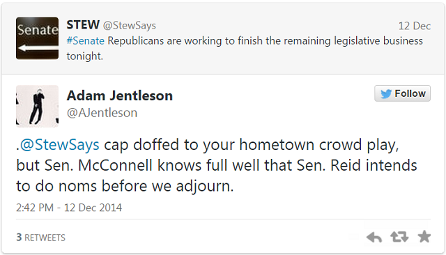This screenshot has height=255, width=446.
Task: View the 3 Retweets count
Action: pyautogui.click(x=40, y=238)
